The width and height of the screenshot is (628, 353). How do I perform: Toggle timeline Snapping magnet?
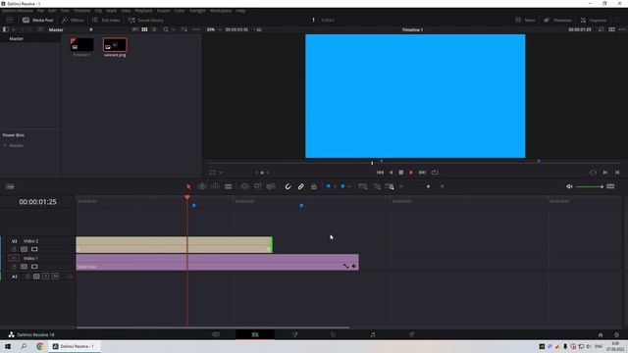point(288,186)
